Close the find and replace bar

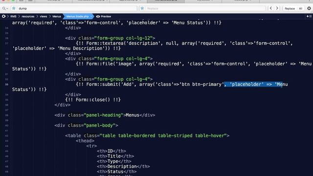(309, 8)
